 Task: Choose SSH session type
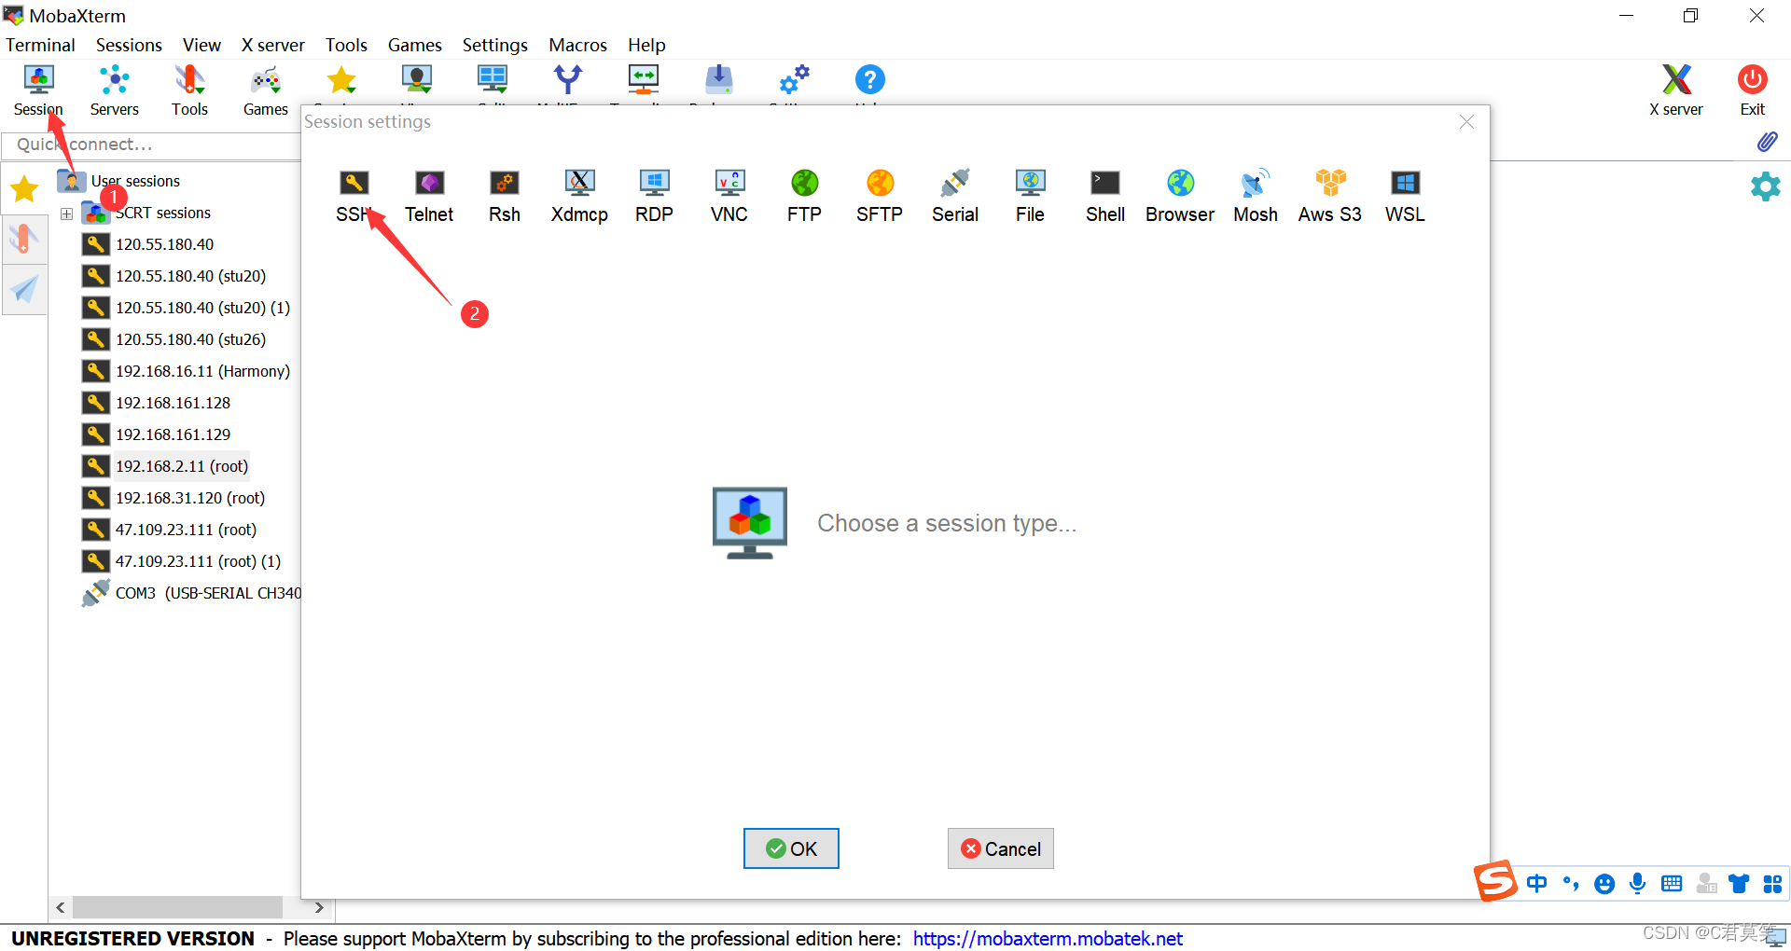[354, 196]
